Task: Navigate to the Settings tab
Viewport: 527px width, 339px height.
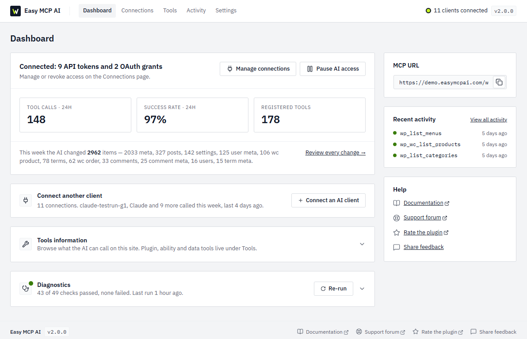Action: coord(226,11)
